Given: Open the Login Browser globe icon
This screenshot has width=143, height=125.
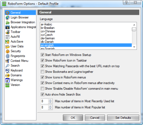Looking at the screenshot, I should click(x=7, y=18).
